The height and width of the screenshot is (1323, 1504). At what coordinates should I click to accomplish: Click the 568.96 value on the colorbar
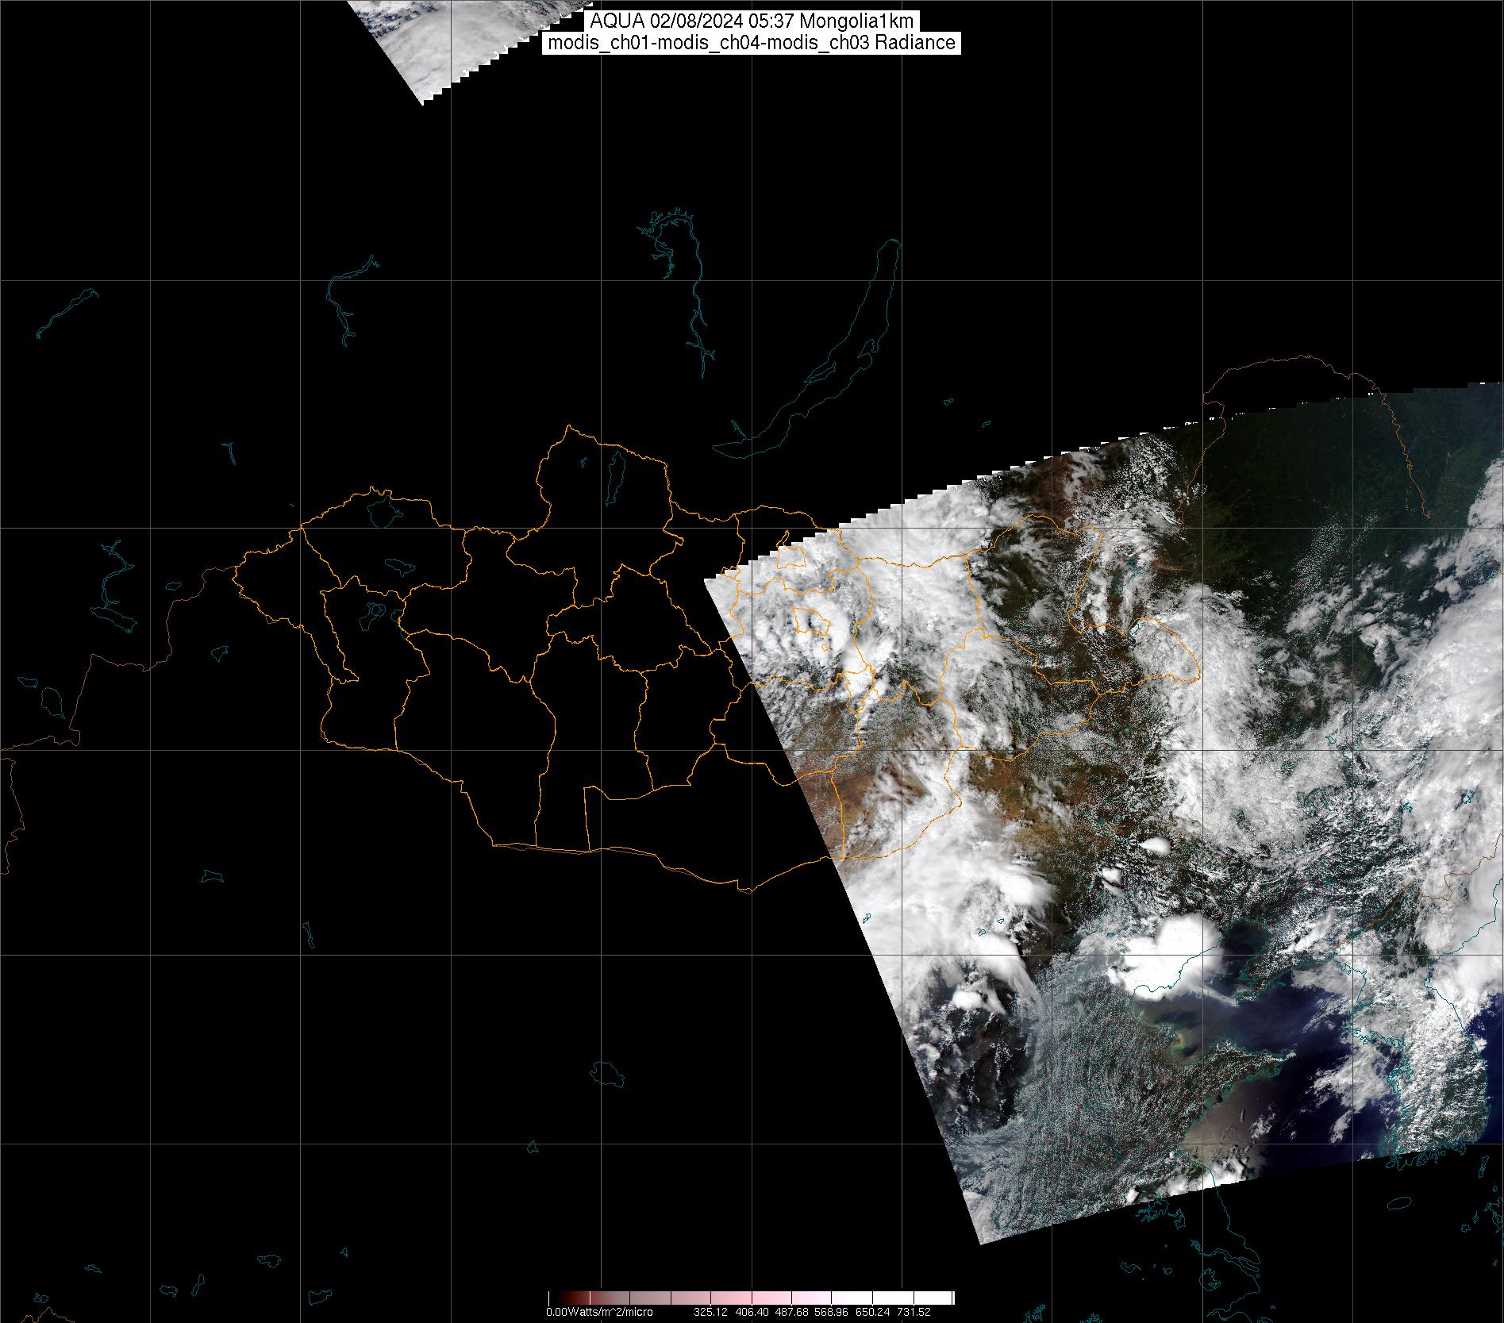(x=833, y=1313)
